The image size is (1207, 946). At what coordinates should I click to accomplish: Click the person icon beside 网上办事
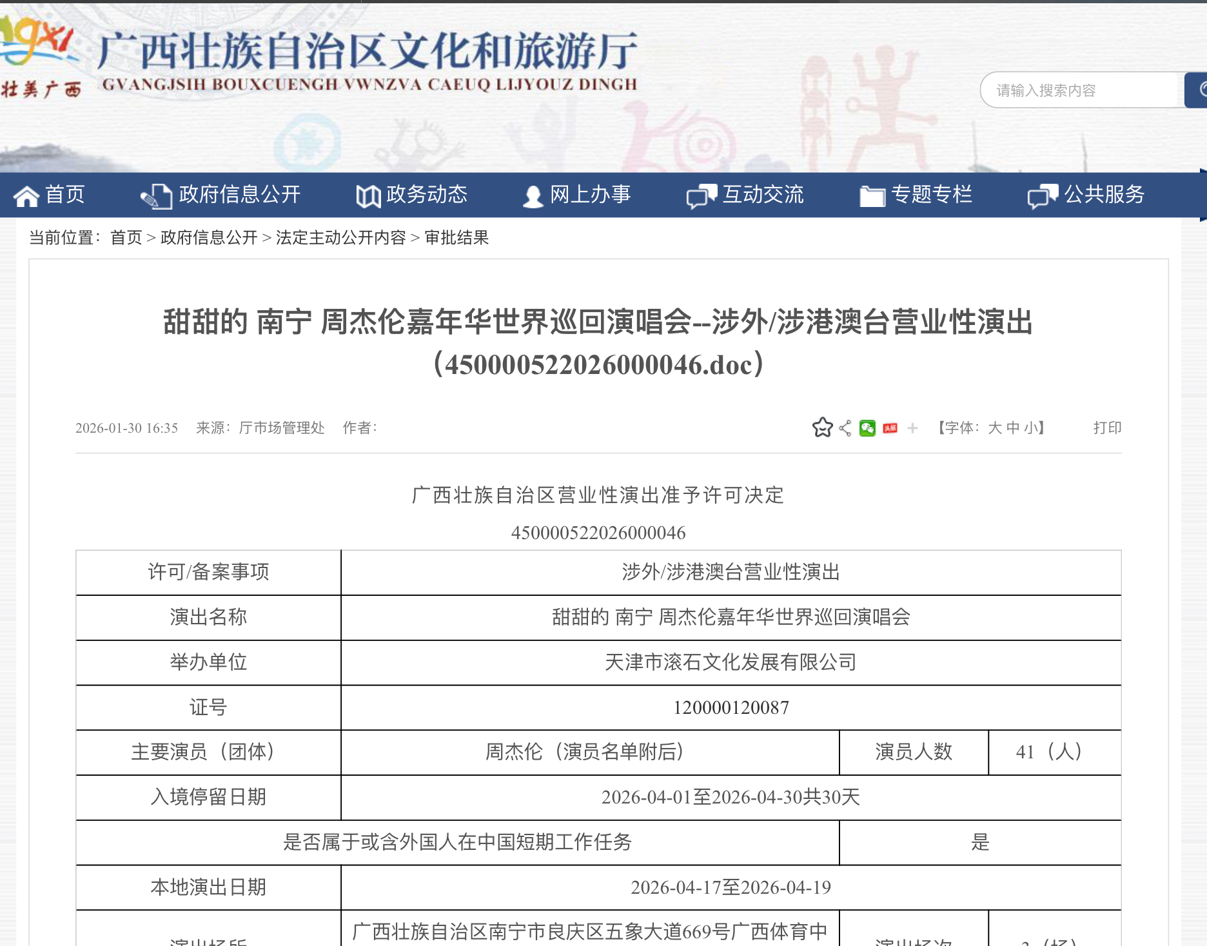[533, 196]
